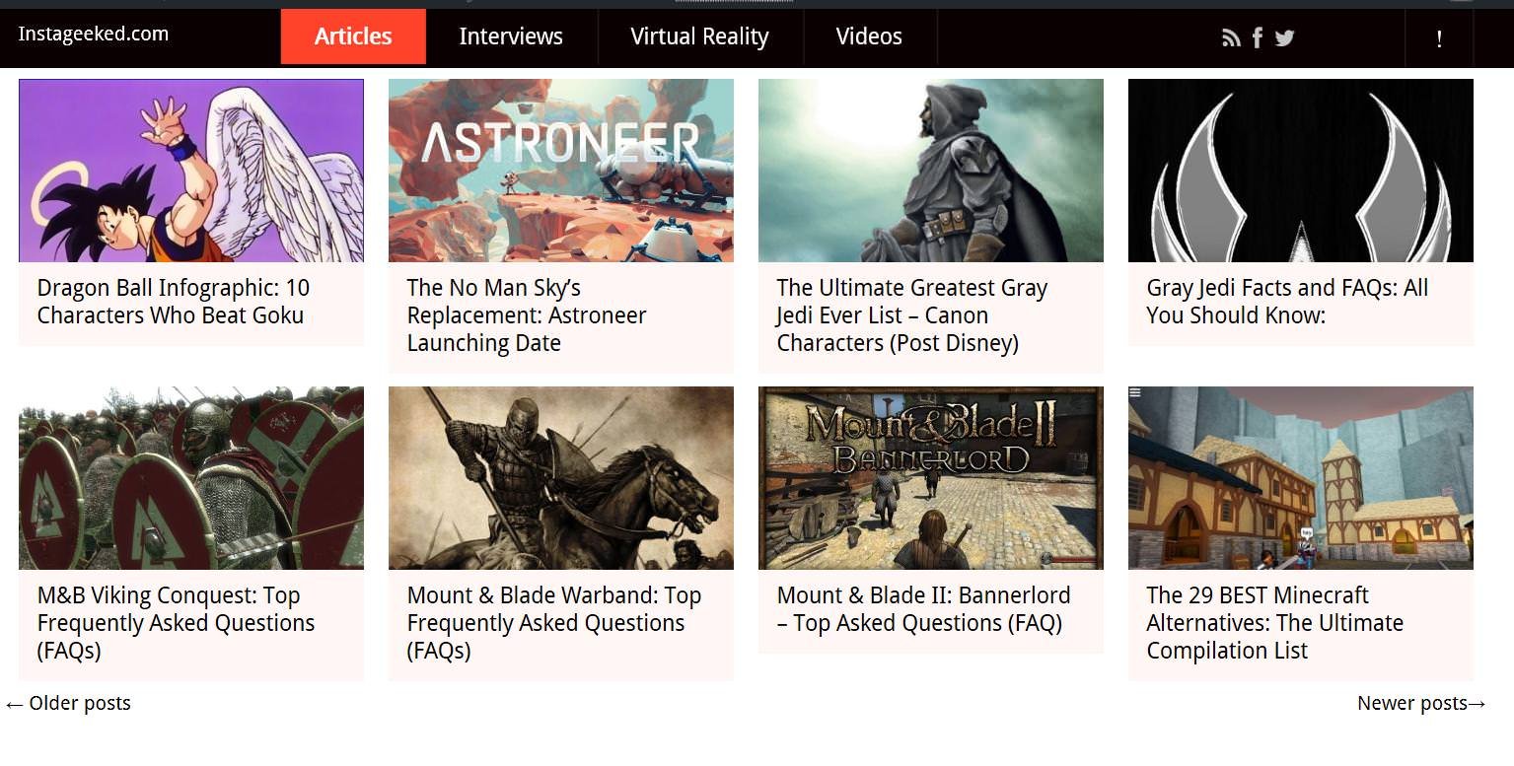Open the Interviews menu item

click(x=511, y=36)
